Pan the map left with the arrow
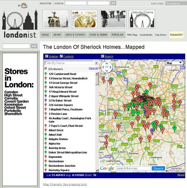This screenshot has height=188, width=187. pos(103,67)
